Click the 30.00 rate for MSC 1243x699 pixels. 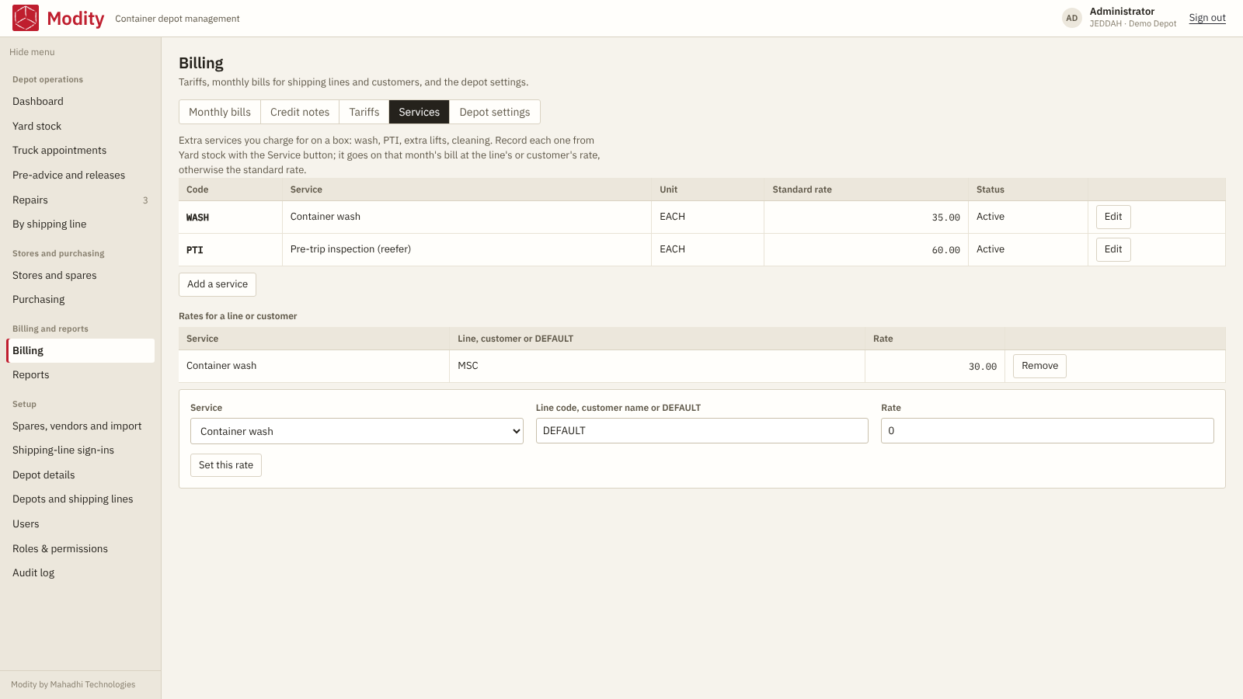982,367
